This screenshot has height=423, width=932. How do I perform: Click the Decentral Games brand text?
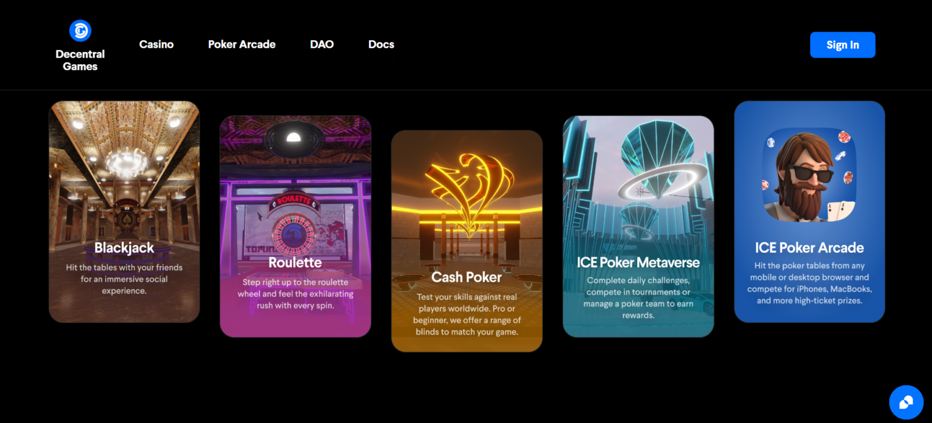click(x=80, y=60)
